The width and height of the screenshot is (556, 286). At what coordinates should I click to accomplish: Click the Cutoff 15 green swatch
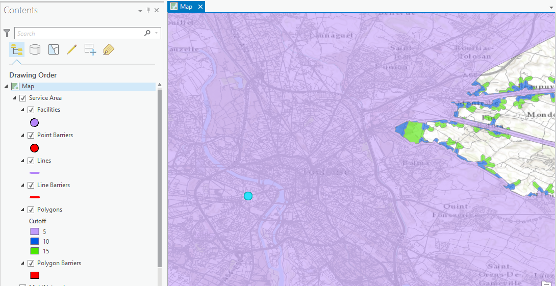[34, 251]
